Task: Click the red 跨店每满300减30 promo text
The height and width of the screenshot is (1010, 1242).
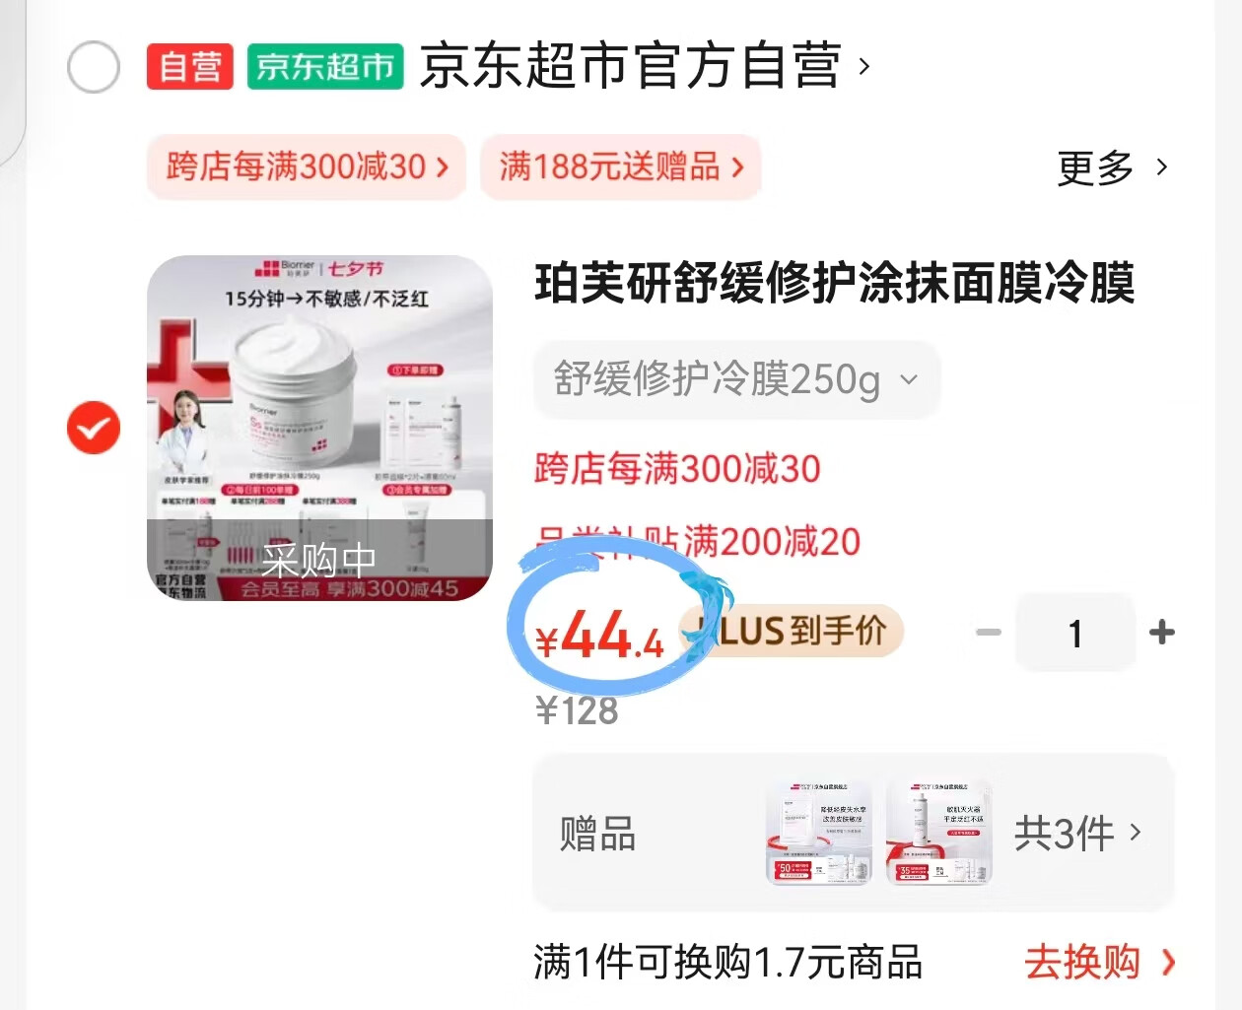Action: tap(677, 469)
